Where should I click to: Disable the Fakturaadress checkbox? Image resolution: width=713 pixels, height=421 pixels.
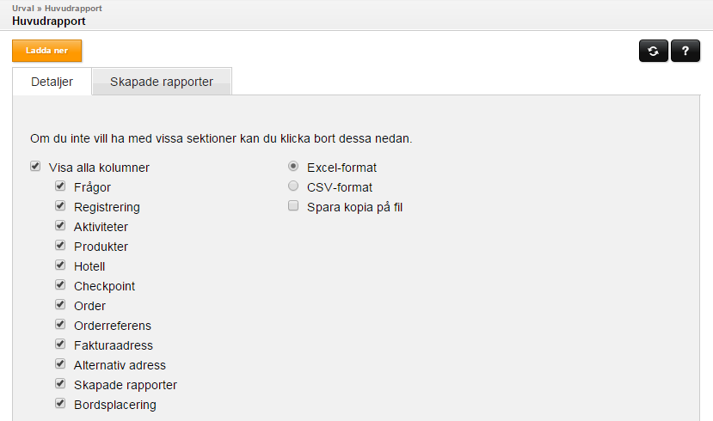coord(60,344)
